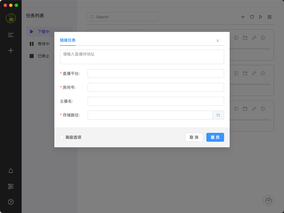Open the notifications bell in sidebar
The width and height of the screenshot is (284, 213).
pos(11,171)
